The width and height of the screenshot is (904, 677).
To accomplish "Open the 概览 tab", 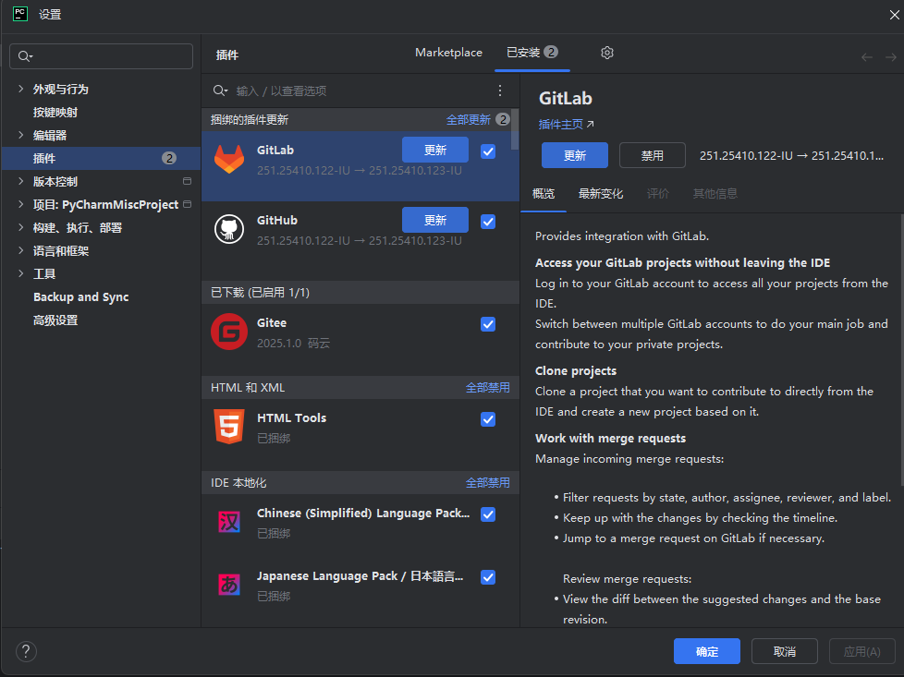I will pos(544,194).
